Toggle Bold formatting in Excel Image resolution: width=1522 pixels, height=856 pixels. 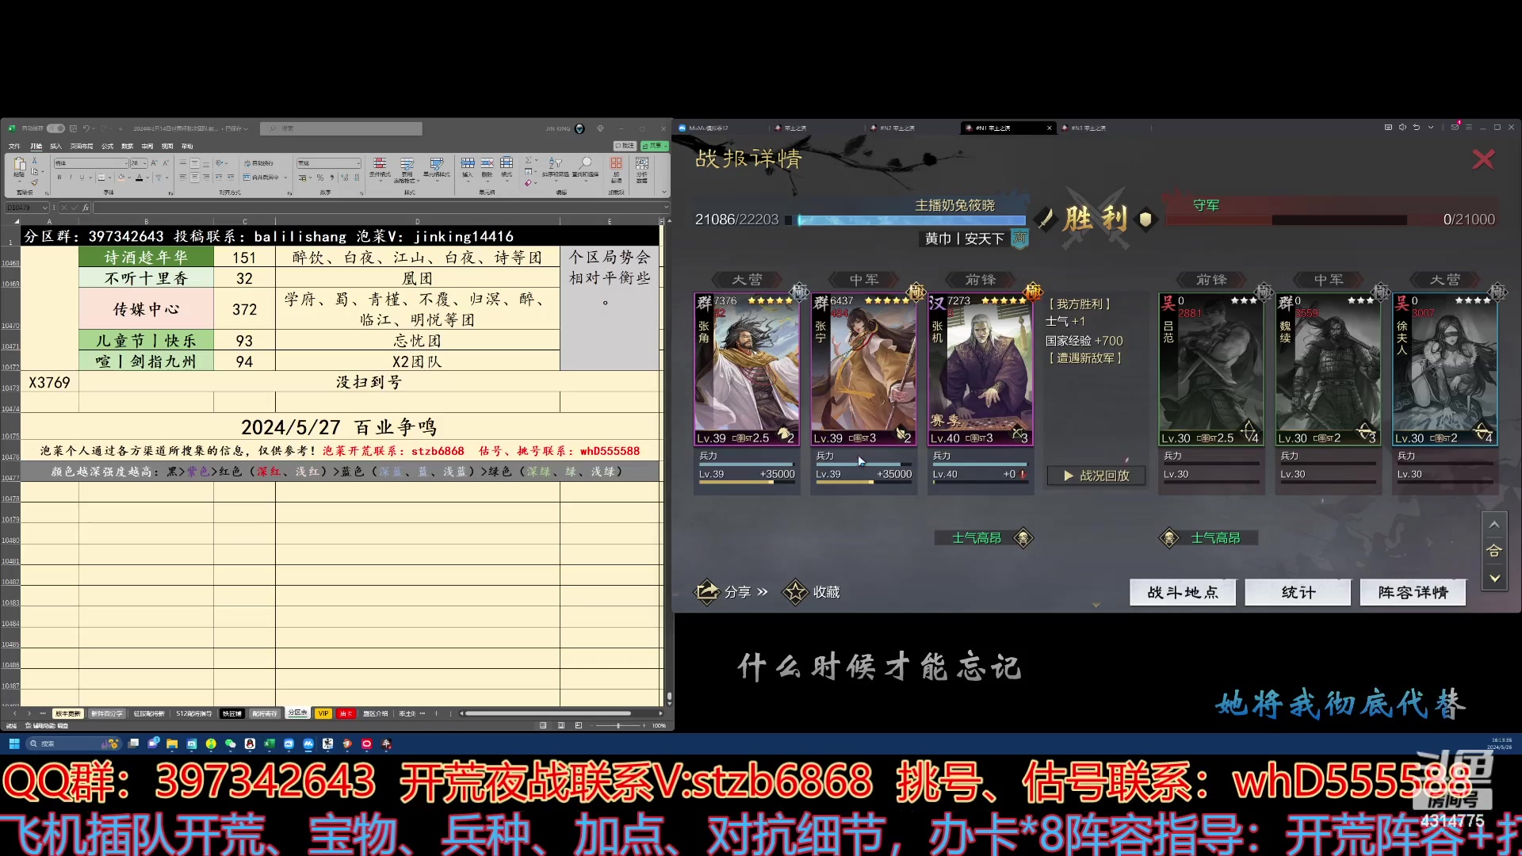click(59, 177)
